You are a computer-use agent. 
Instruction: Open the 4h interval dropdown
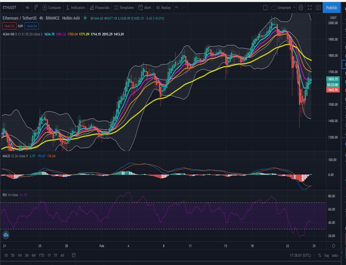tap(27, 7)
